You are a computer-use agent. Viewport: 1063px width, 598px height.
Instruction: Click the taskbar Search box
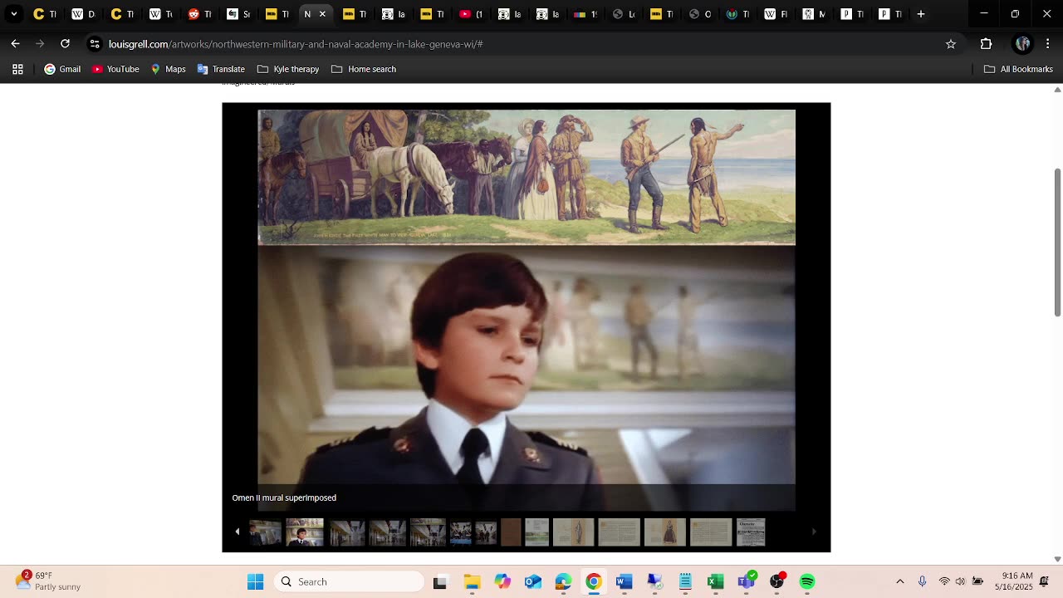click(349, 581)
